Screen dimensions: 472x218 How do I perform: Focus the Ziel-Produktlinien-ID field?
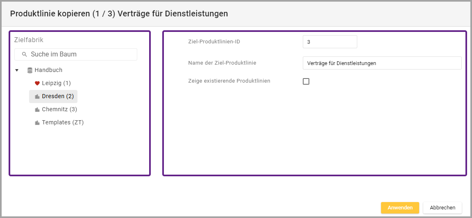tap(330, 42)
